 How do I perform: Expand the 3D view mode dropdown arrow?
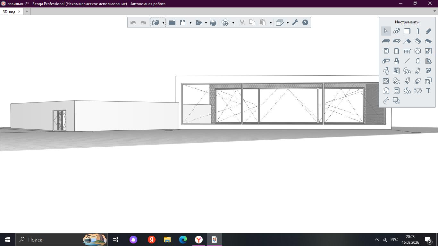(163, 23)
